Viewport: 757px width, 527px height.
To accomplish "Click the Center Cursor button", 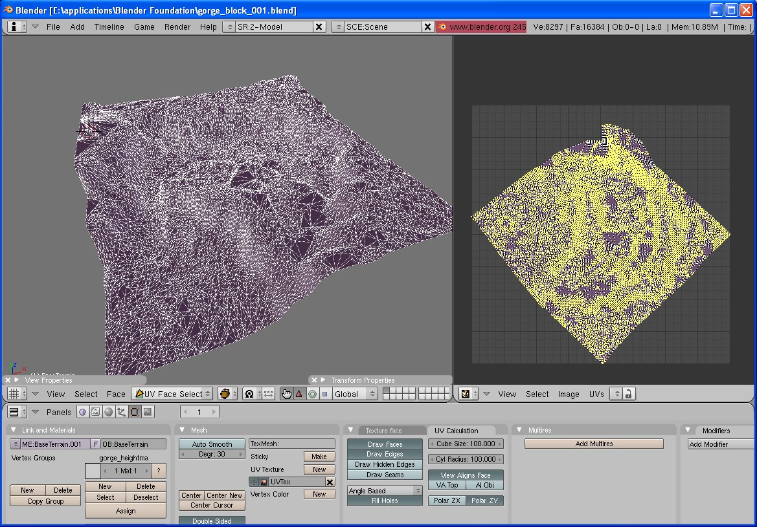I will tap(212, 505).
